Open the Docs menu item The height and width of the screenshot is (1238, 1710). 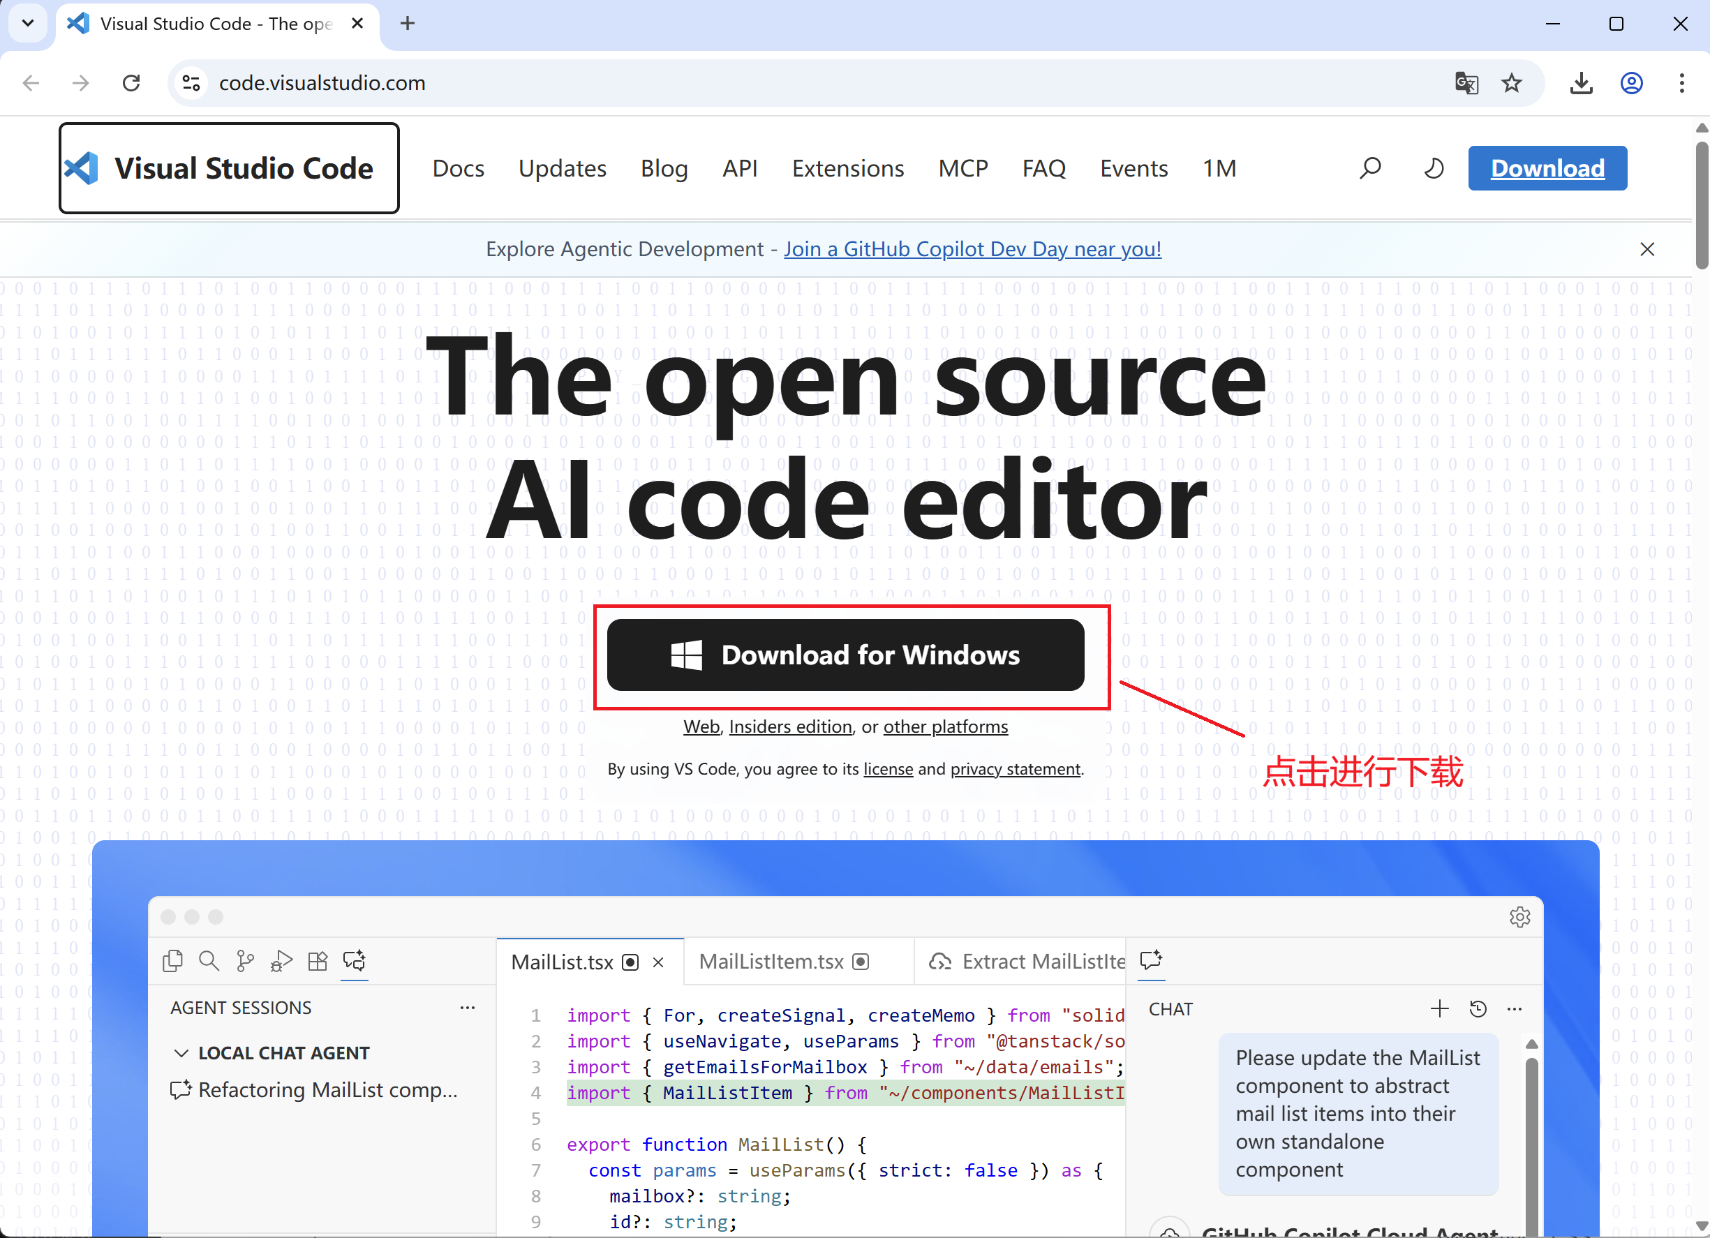coord(458,168)
